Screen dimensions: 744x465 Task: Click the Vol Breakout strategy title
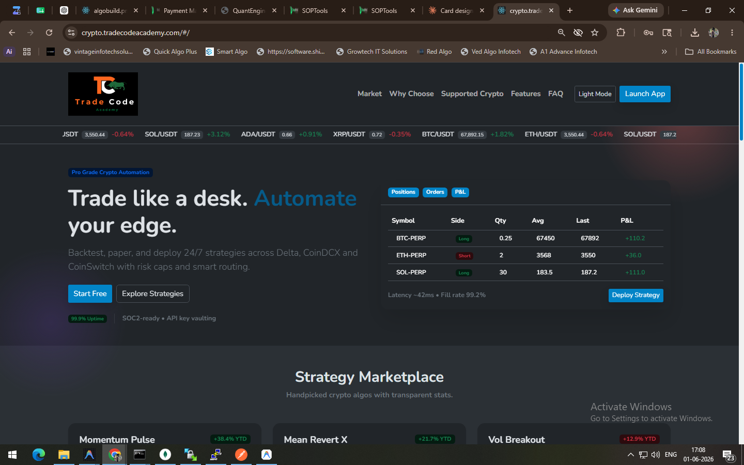point(517,440)
